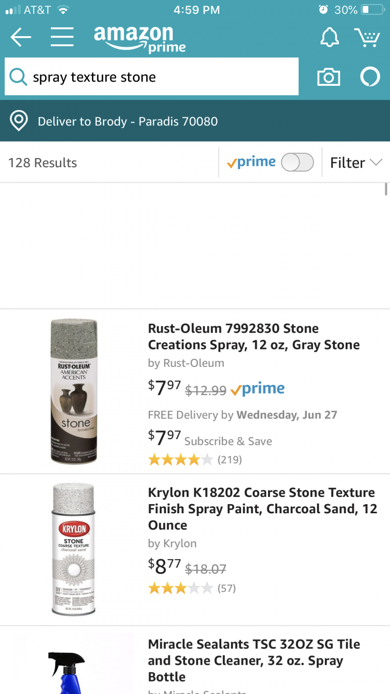Expand the Filter dropdown
This screenshot has height=694, width=390.
pos(356,162)
